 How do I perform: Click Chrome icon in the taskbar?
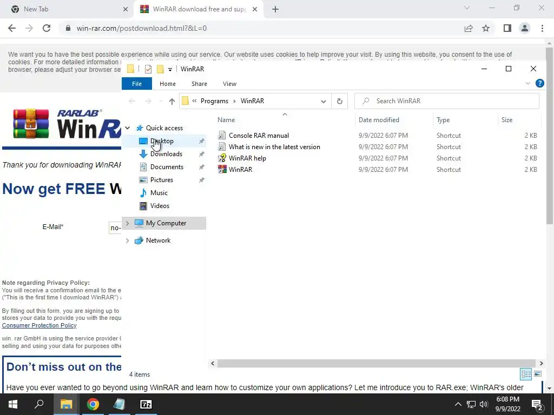point(93,404)
